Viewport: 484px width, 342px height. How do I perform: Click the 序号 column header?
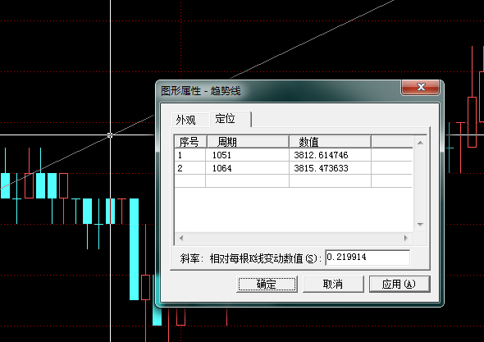(190, 142)
